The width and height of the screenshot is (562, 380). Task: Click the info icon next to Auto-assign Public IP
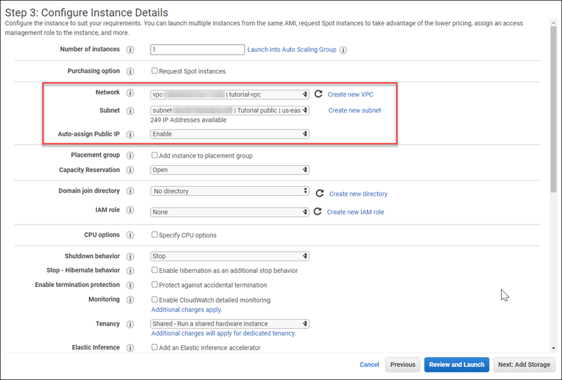(x=130, y=134)
